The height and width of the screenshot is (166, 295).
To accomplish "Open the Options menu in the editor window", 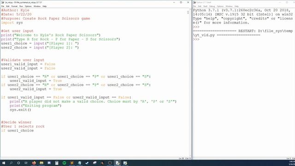I will click(x=28, y=6).
